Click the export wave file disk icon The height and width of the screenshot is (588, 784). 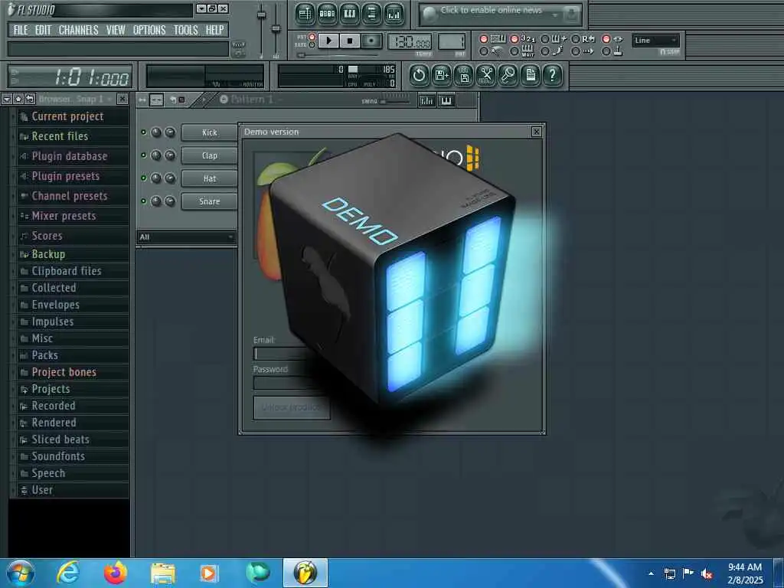[464, 76]
